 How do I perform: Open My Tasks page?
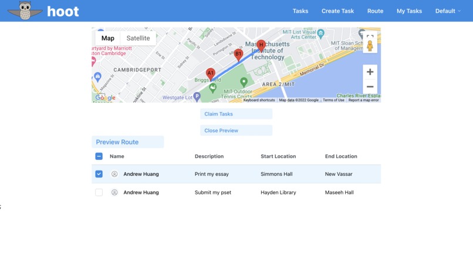point(409,11)
